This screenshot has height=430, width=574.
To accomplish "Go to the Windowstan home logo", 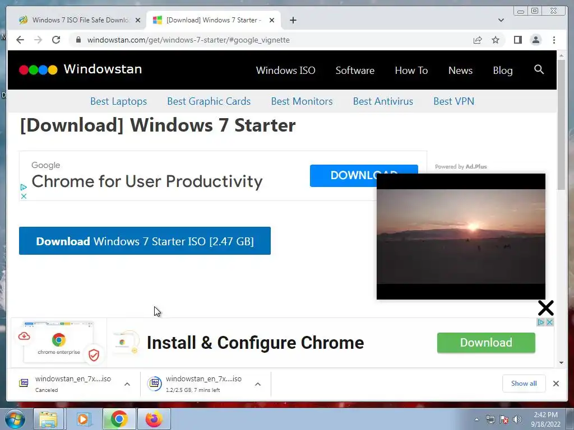I will coord(81,69).
